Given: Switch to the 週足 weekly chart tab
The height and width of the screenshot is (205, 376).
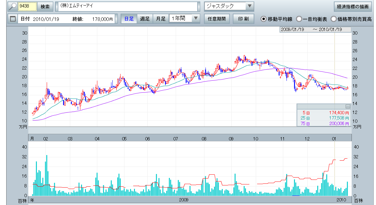Looking at the screenshot, I should (144, 19).
